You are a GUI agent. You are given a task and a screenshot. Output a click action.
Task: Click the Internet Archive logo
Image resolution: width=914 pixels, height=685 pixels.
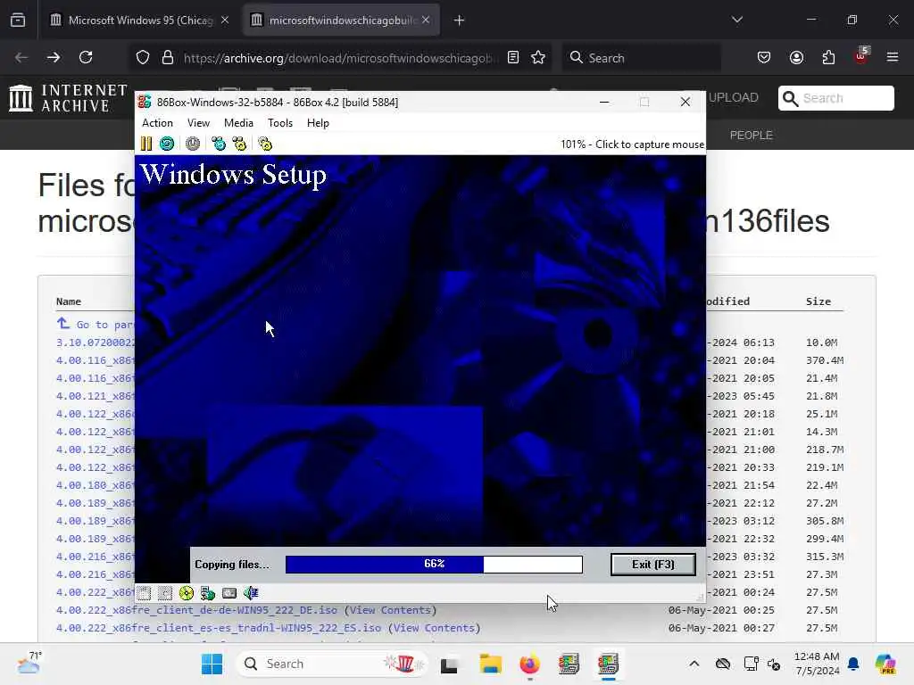[x=68, y=98]
